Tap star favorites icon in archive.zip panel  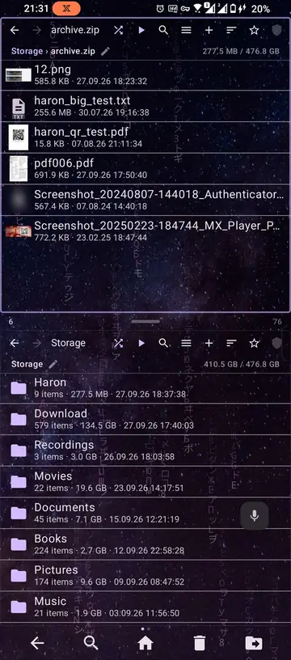pos(254,30)
